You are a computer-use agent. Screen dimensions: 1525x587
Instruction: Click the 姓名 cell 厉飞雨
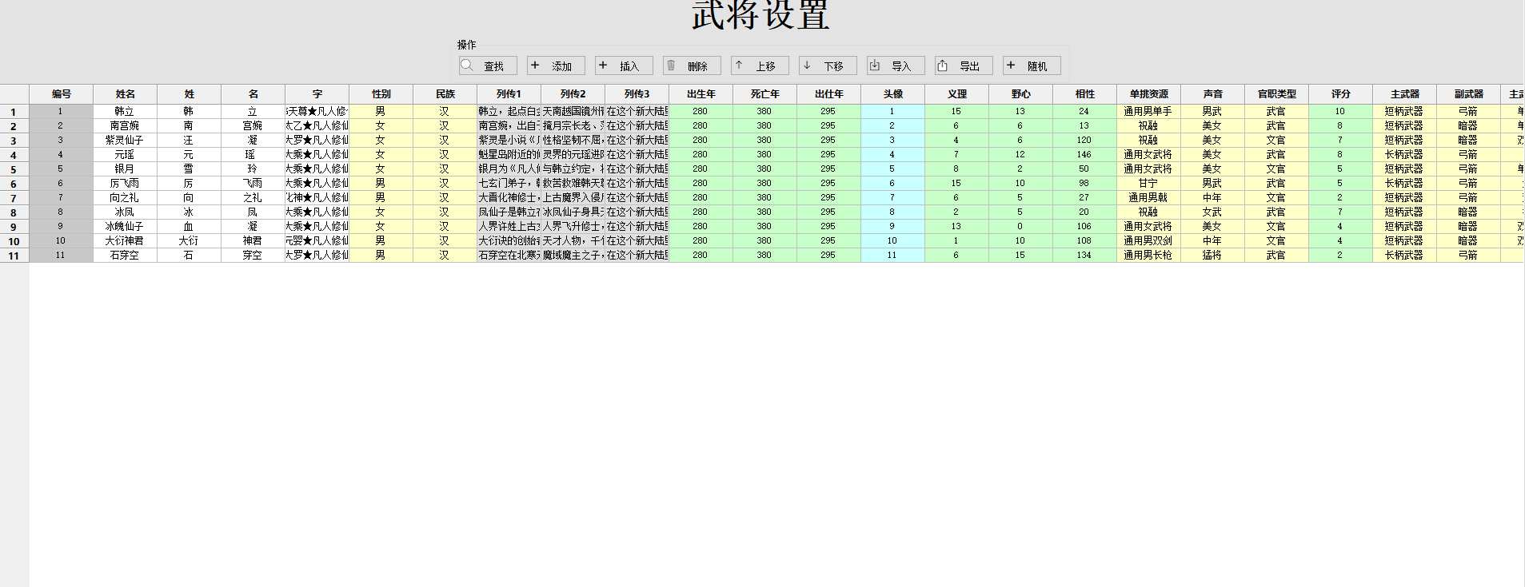pos(126,184)
